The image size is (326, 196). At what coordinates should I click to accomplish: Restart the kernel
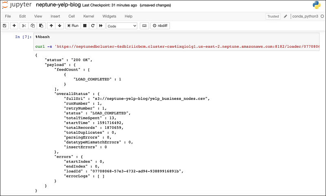pos(93,26)
